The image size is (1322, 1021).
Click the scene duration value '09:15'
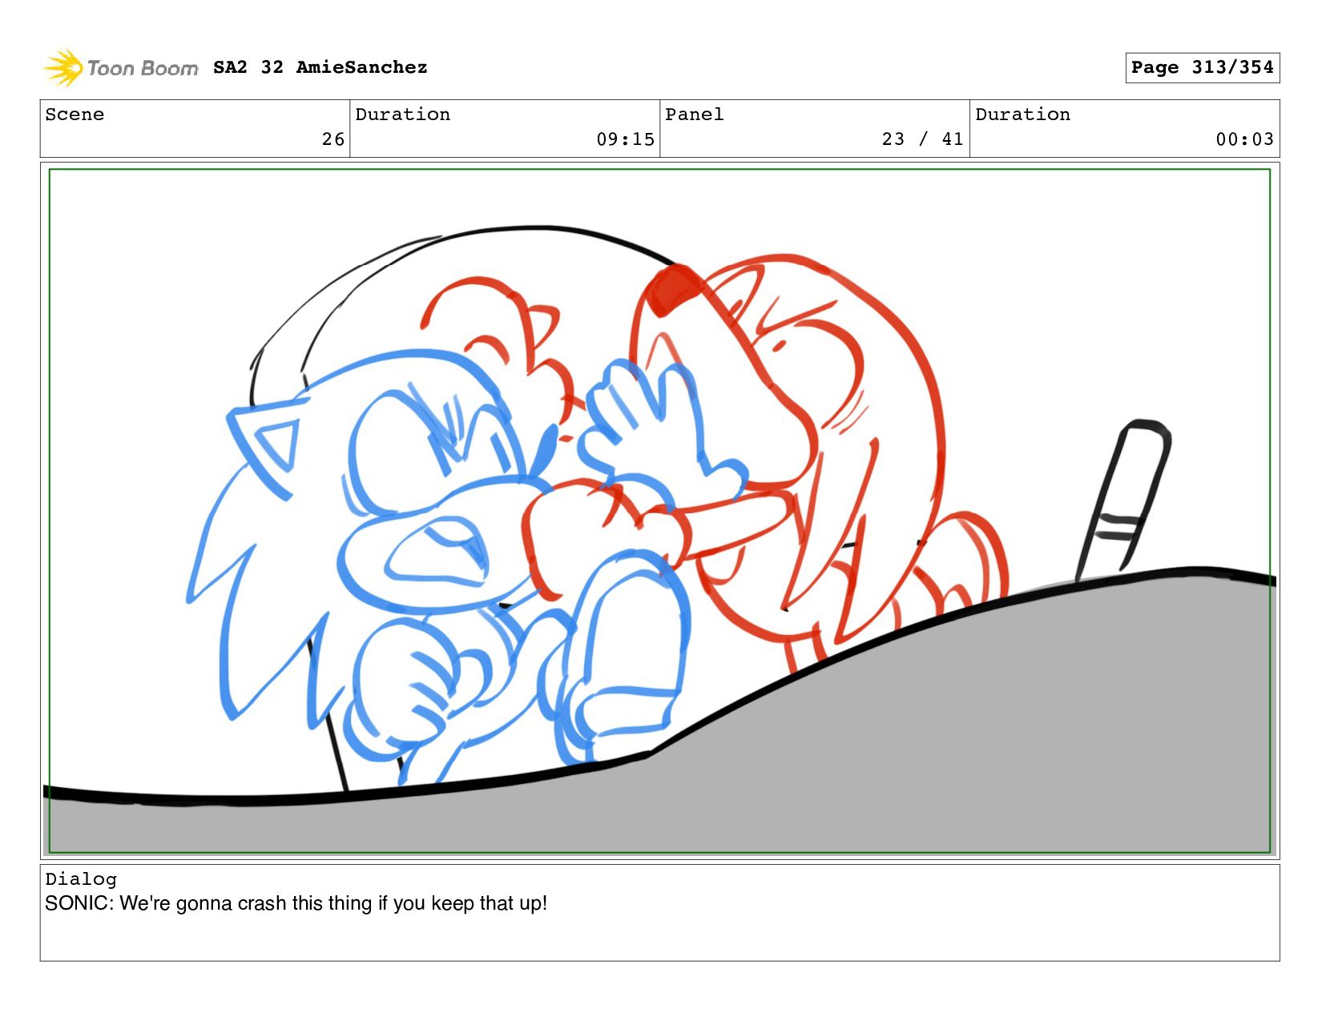point(625,139)
